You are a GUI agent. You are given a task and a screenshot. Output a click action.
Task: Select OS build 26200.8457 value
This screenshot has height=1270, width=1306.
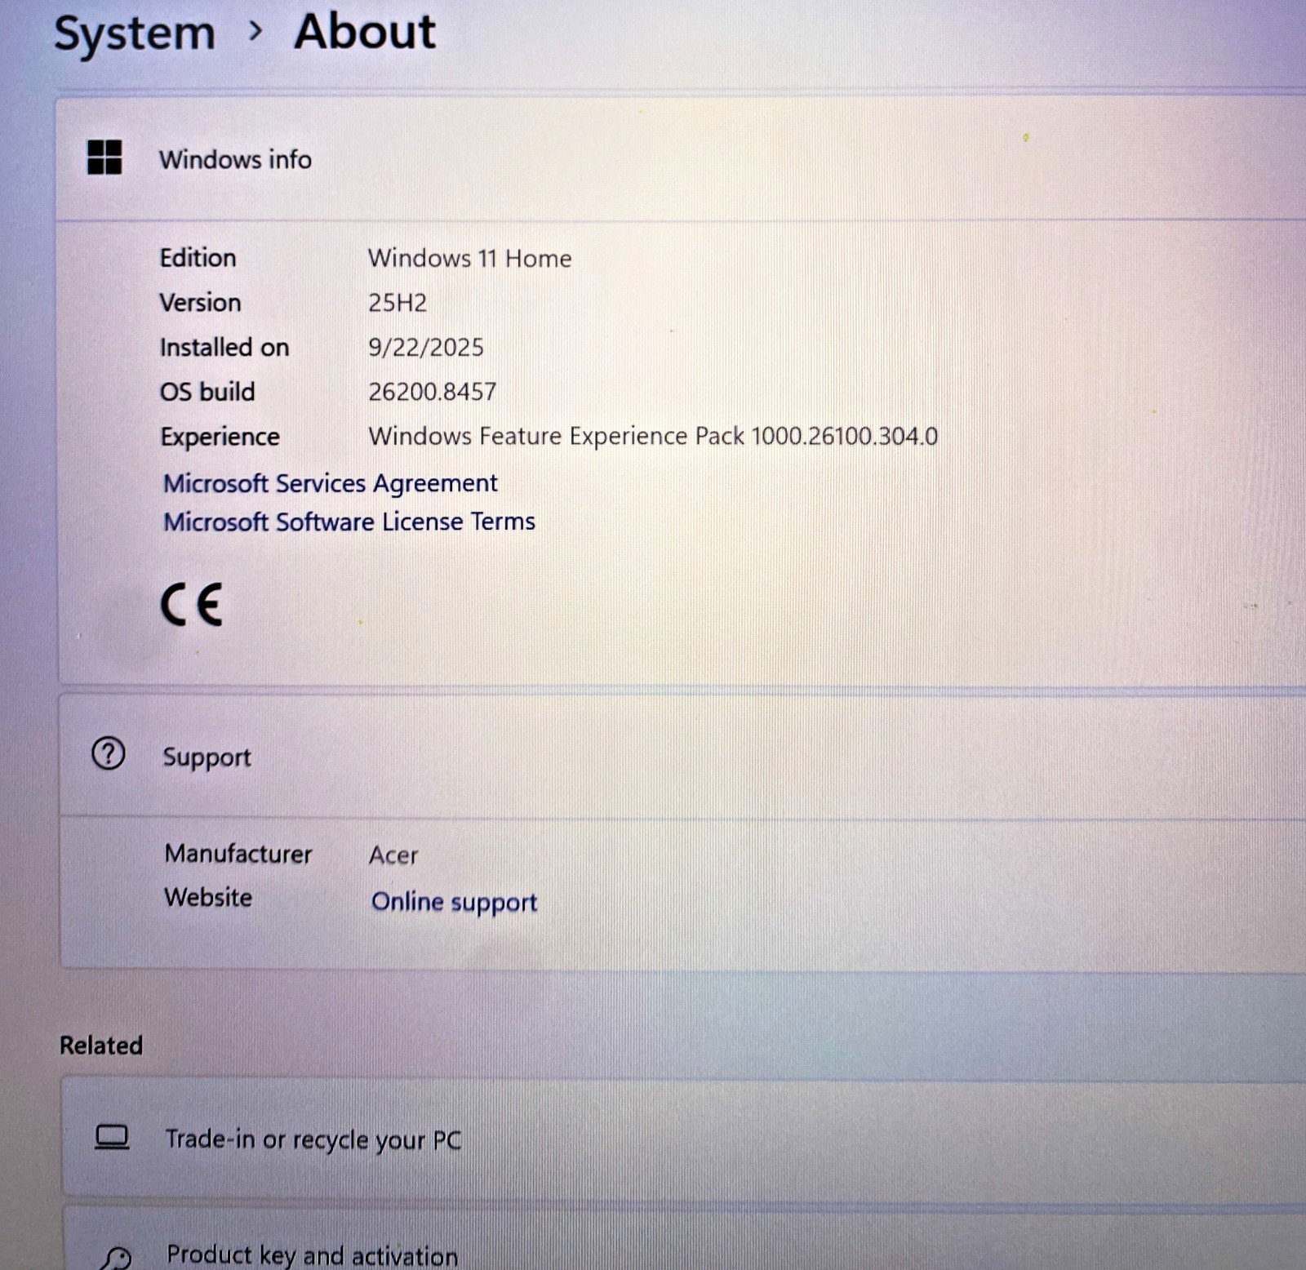point(432,392)
